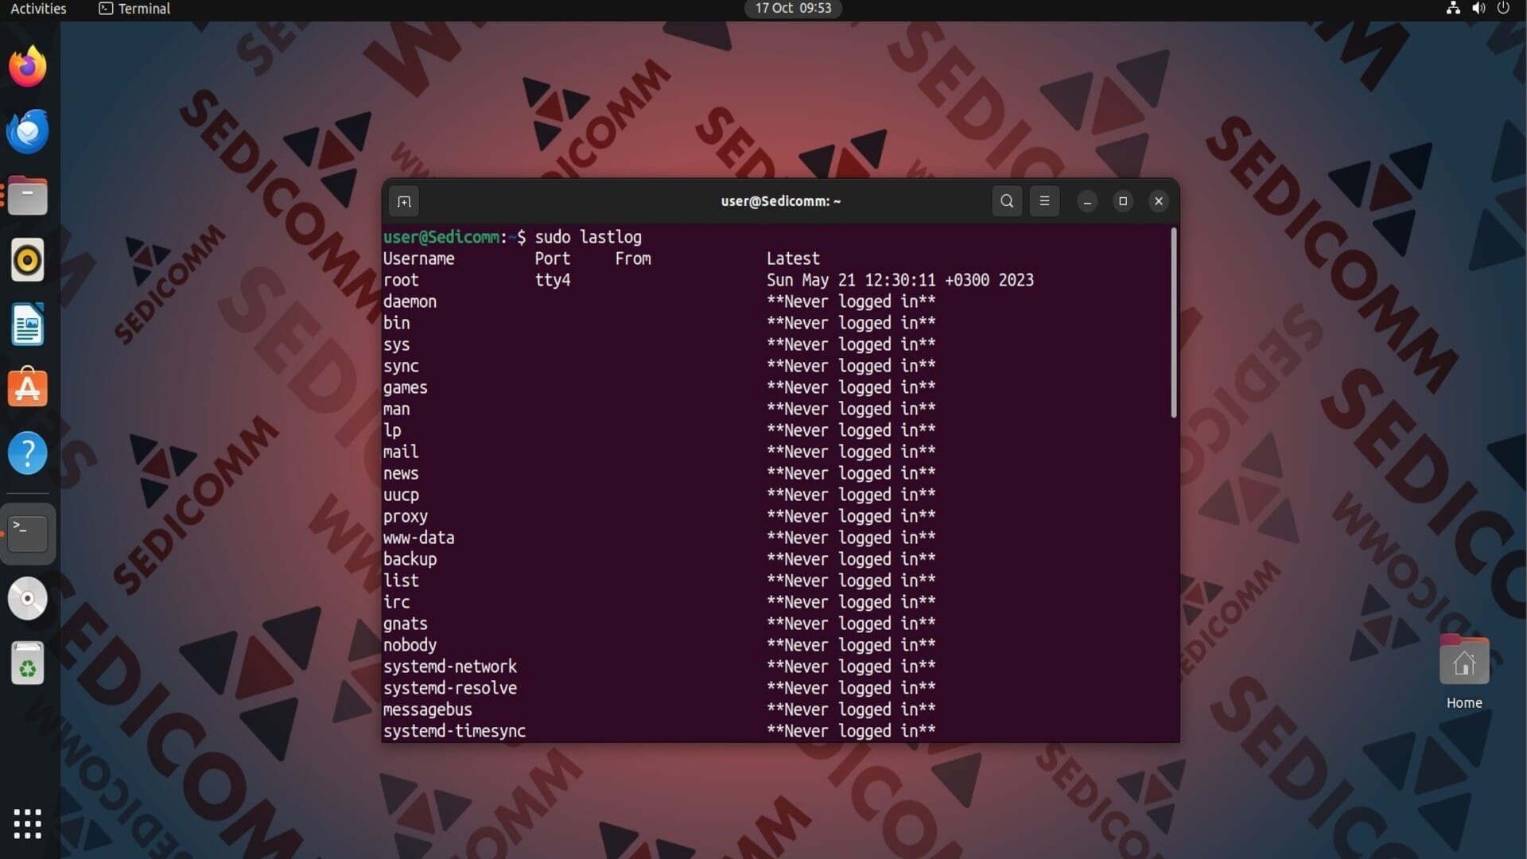Open the Terminal app menu in top bar

(x=134, y=8)
